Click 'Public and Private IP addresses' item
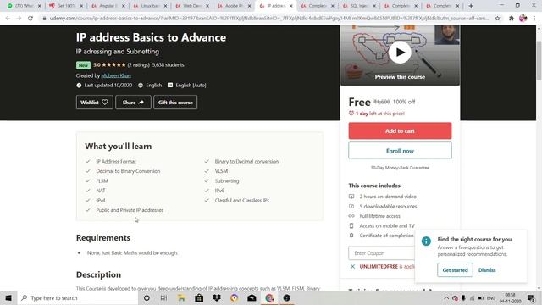 tap(130, 210)
